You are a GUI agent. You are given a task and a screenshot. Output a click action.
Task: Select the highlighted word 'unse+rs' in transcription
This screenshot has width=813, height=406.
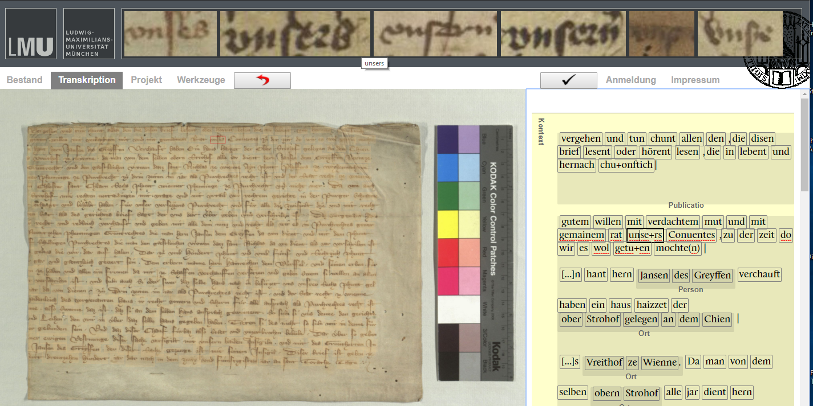(x=645, y=235)
